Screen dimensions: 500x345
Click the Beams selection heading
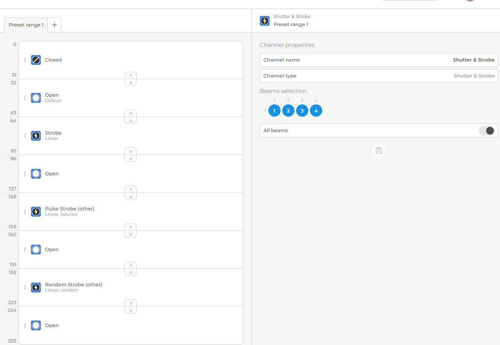(x=283, y=91)
